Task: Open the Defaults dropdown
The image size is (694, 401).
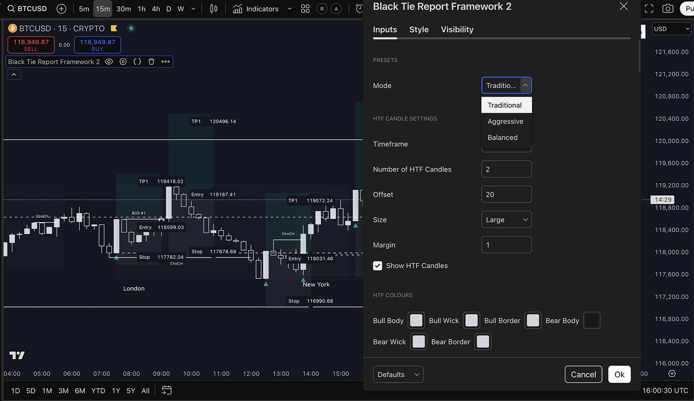Action: (398, 374)
